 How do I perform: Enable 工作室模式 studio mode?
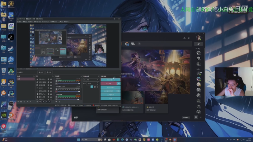click(110, 95)
